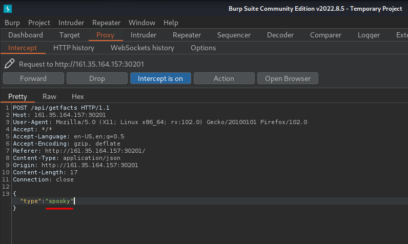Click the pencil edit icon beside the request target
The height and width of the screenshot is (244, 408).
click(x=10, y=64)
